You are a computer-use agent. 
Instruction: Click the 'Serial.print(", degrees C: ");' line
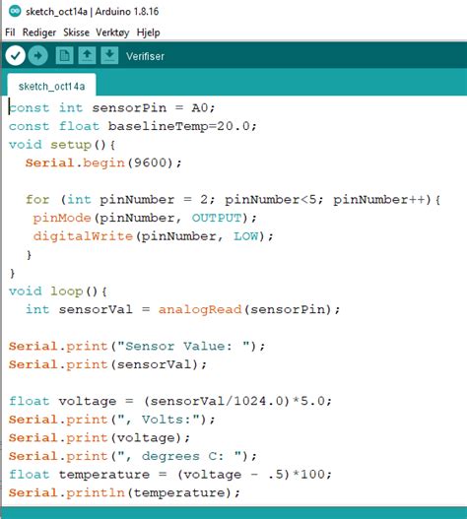pos(133,456)
